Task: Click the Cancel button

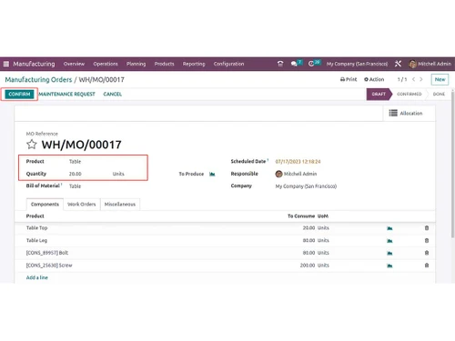Action: point(113,95)
